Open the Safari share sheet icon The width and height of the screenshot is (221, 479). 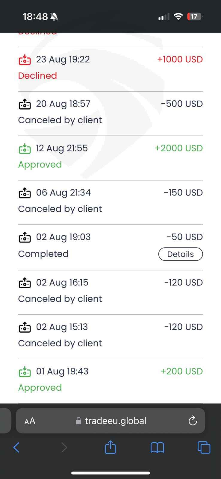point(110,448)
